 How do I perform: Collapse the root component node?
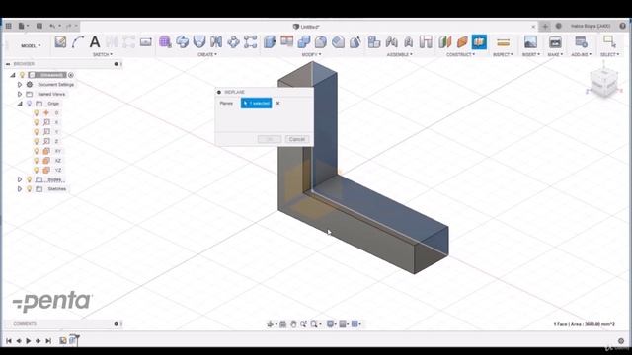click(x=13, y=75)
